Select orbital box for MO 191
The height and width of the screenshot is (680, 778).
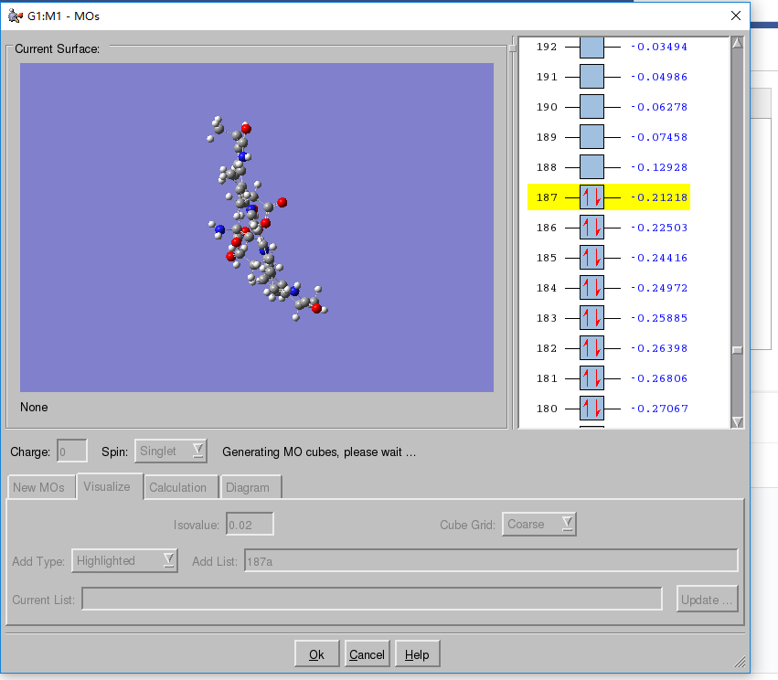click(591, 77)
